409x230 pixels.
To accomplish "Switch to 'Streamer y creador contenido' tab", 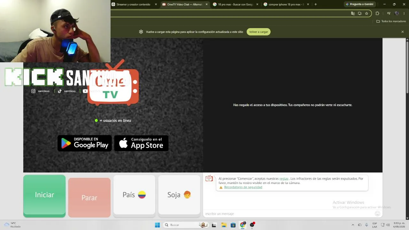I will (x=133, y=4).
